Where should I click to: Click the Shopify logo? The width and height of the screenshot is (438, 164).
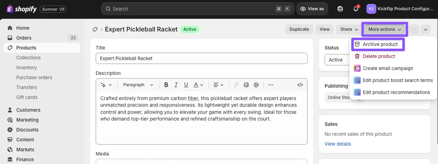click(22, 9)
